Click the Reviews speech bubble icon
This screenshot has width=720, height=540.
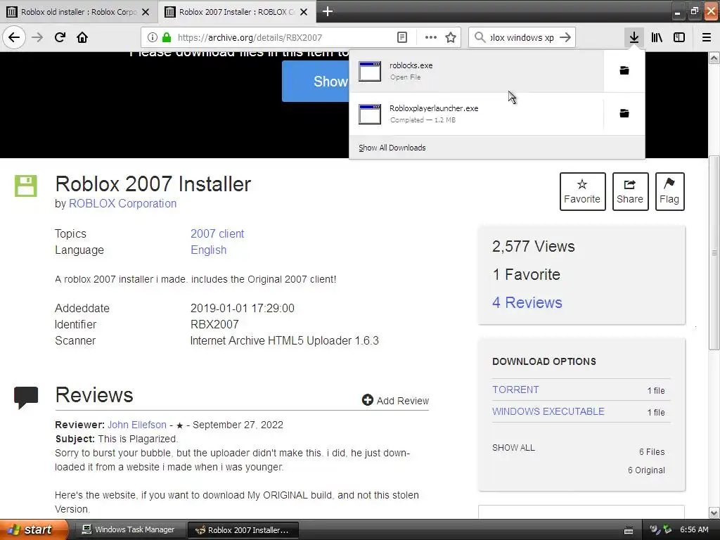tap(26, 398)
